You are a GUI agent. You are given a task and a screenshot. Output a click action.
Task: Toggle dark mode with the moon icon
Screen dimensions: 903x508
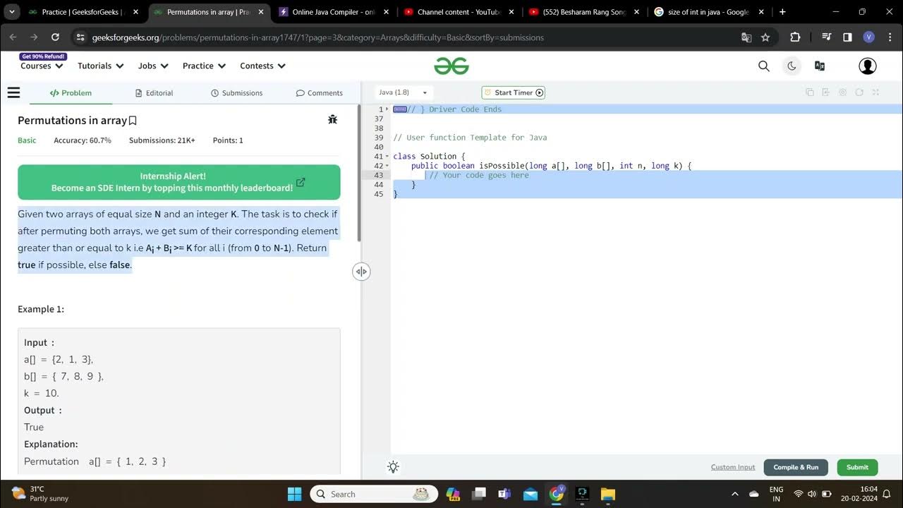pos(792,66)
